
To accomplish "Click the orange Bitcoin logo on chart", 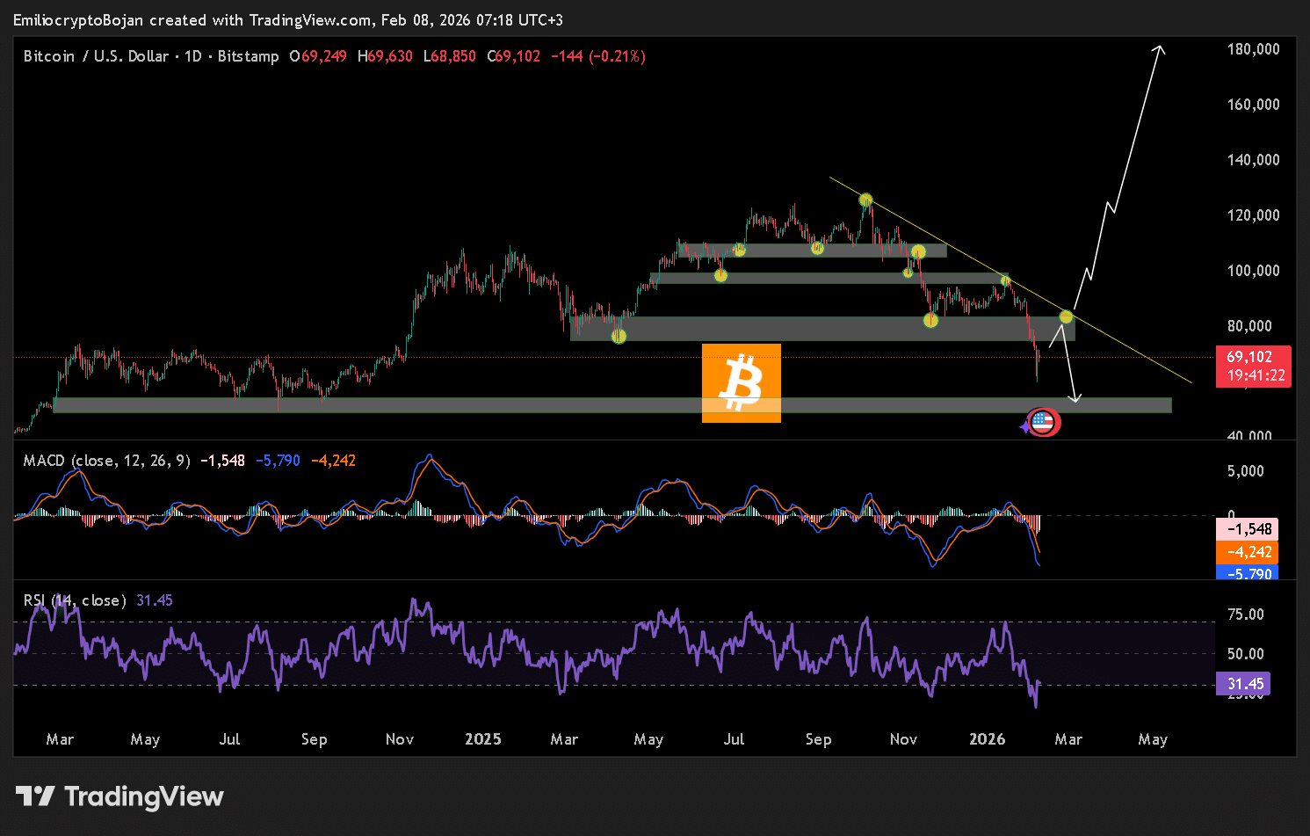I will click(x=742, y=383).
